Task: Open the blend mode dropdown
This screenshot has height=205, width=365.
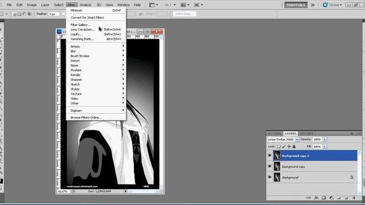Action: (297, 140)
